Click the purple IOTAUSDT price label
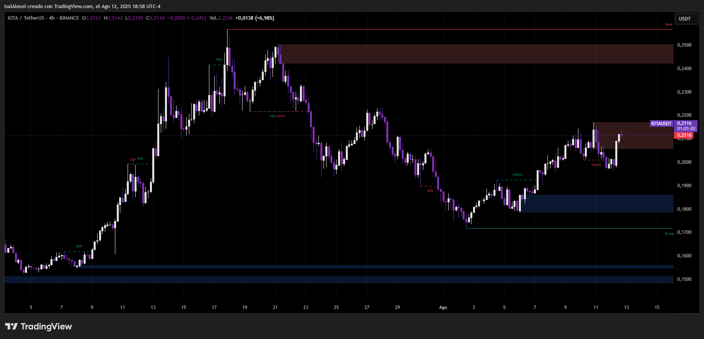Viewport: 704px width, 339px height. tap(661, 124)
